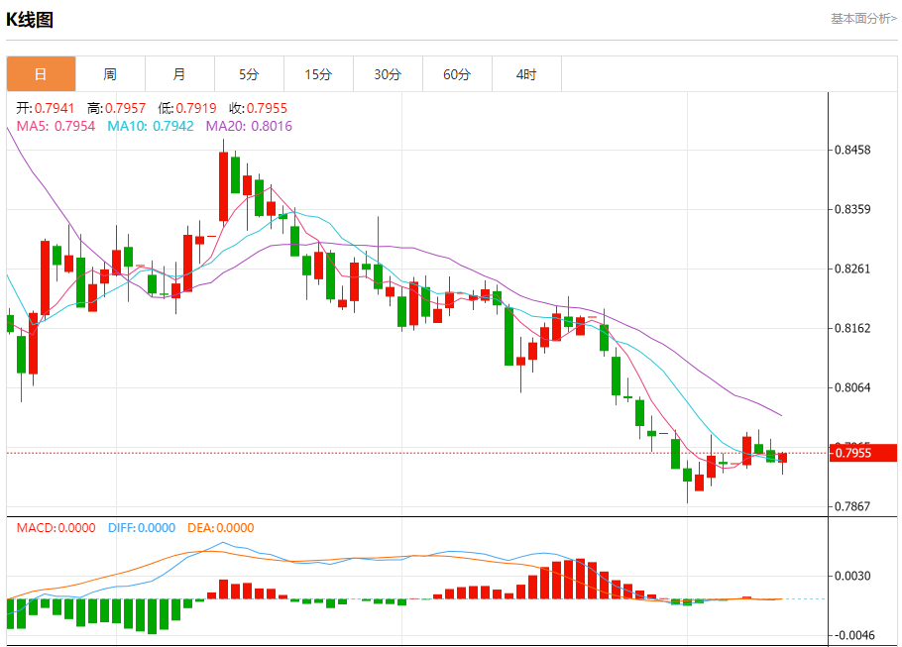Viewport: 902px width, 647px height.
Task: Click the 开:0.7941 open value
Action: tap(46, 108)
